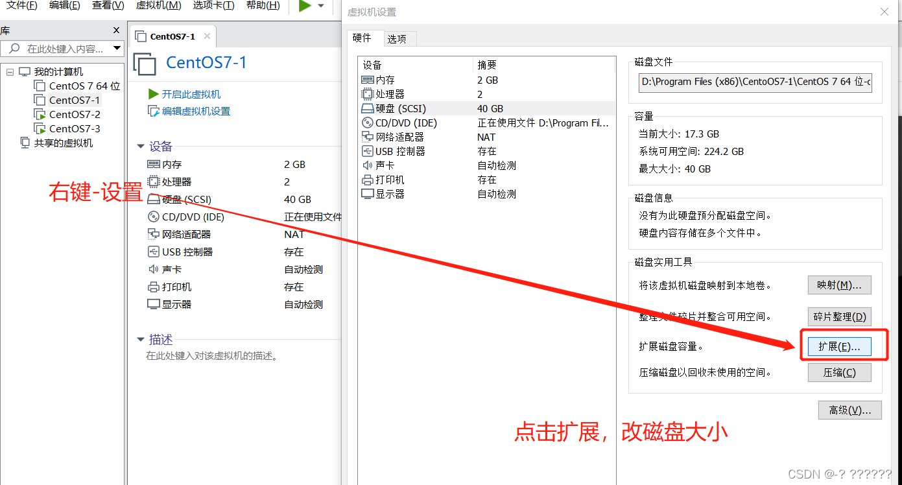Viewport: 902px width, 485px height.
Task: Select 网络适配器 row in the settings hardware list
Action: [x=487, y=137]
